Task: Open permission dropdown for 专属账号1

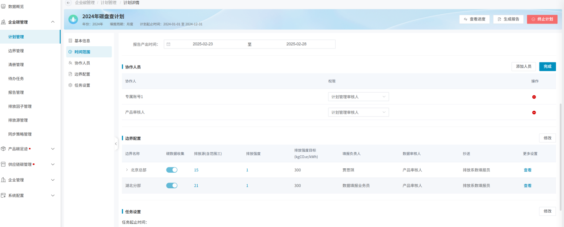Action: (x=358, y=97)
